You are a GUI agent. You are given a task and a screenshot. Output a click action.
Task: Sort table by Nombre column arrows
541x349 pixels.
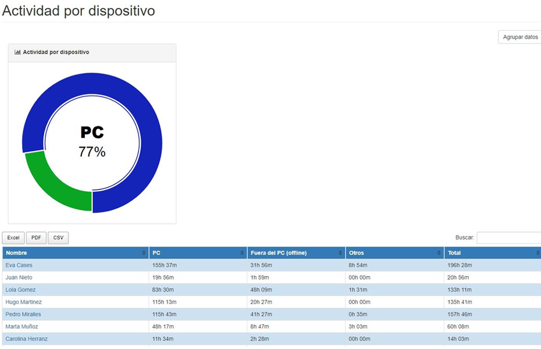(x=144, y=253)
